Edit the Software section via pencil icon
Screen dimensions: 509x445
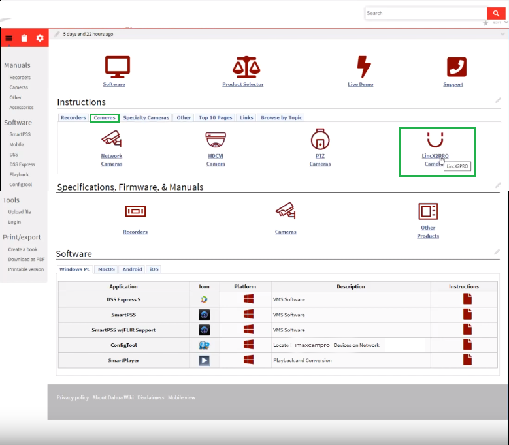click(497, 252)
